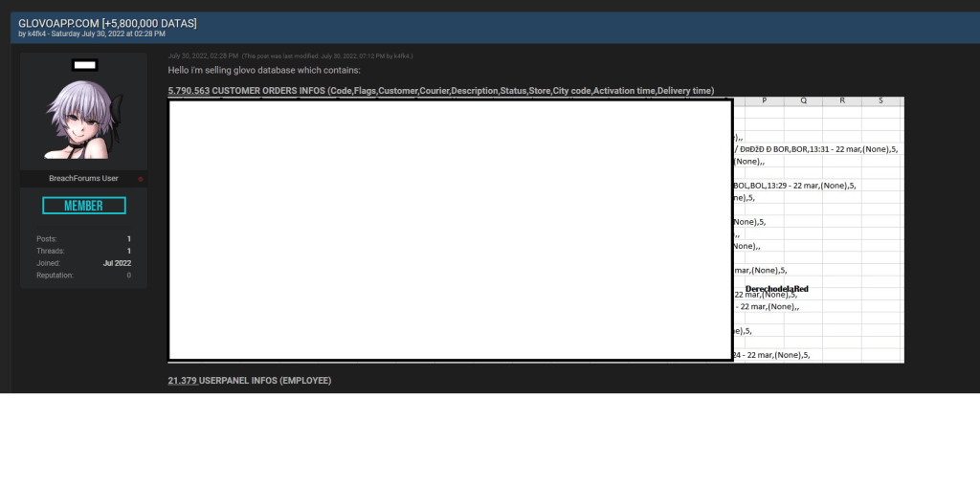The height and width of the screenshot is (486, 980).
Task: Click the Joined Jul 2022 date
Action: tap(117, 263)
